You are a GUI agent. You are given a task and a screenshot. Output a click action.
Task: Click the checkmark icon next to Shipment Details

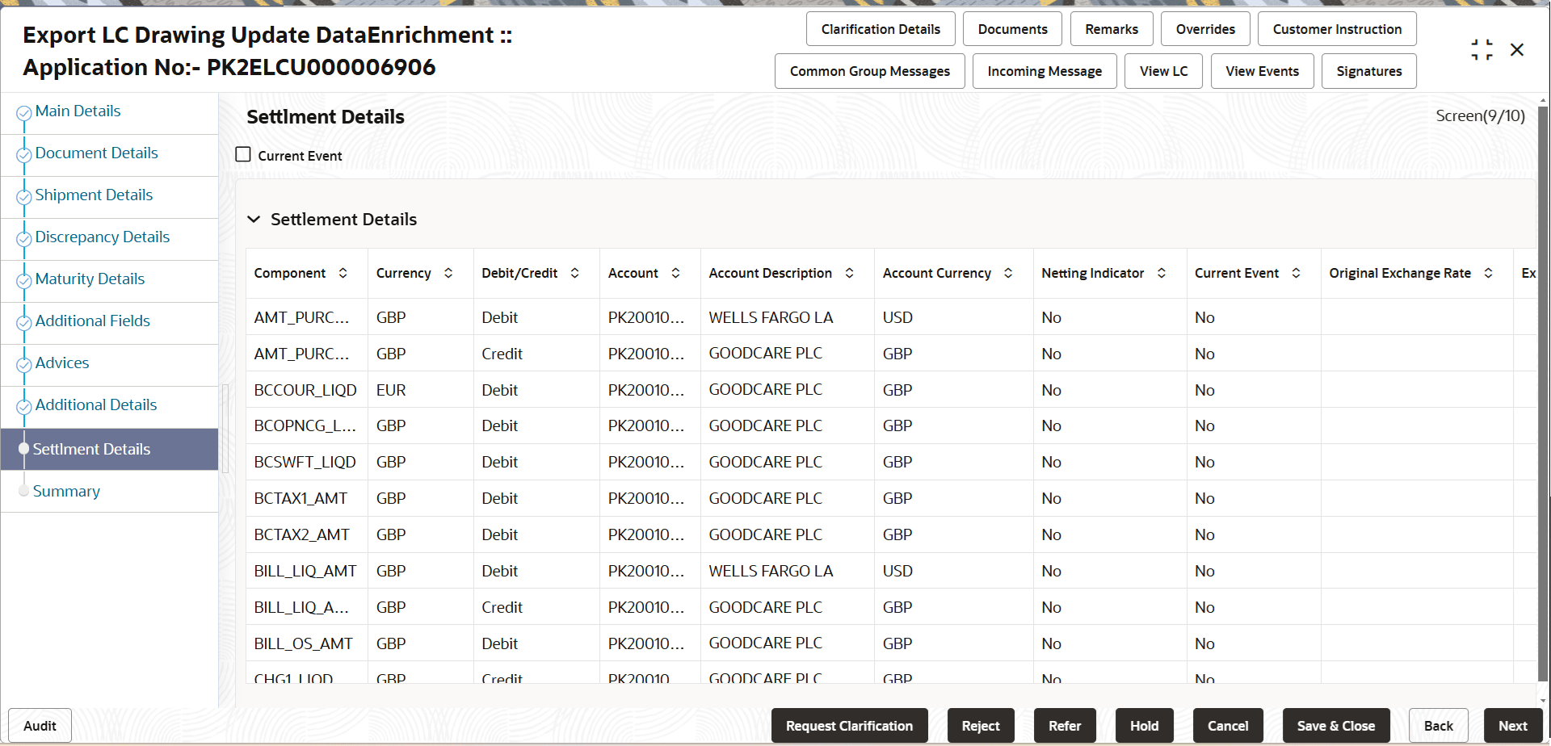(23, 196)
